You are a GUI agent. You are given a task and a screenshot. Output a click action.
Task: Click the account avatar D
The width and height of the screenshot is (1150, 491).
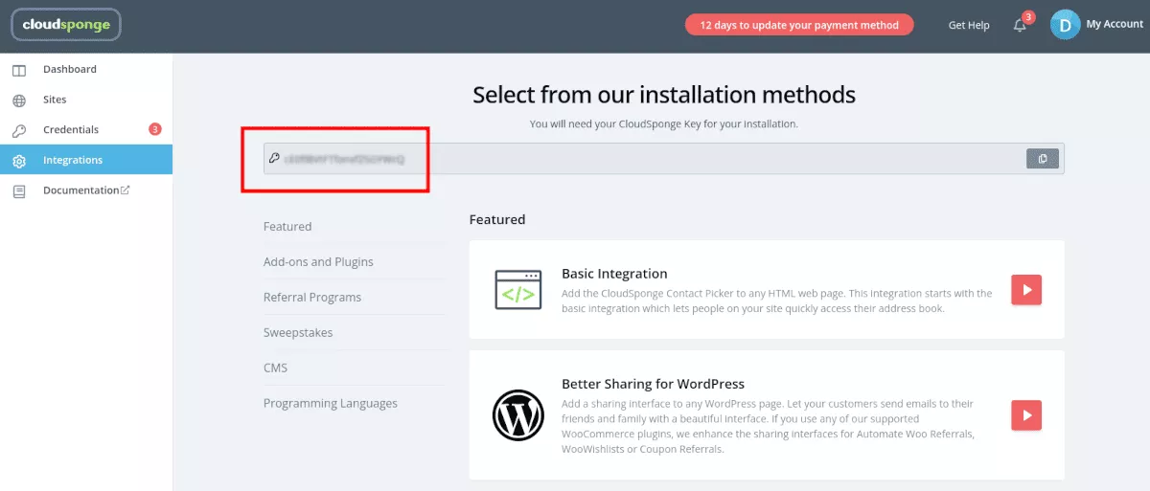tap(1065, 25)
